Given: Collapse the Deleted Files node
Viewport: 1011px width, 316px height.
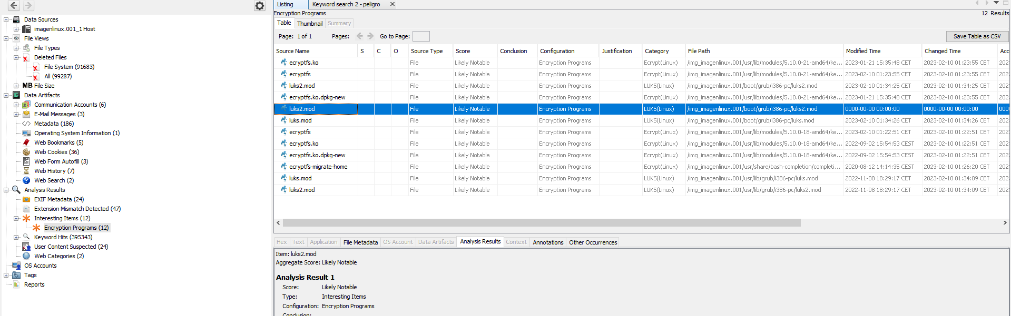Looking at the screenshot, I should [x=16, y=57].
